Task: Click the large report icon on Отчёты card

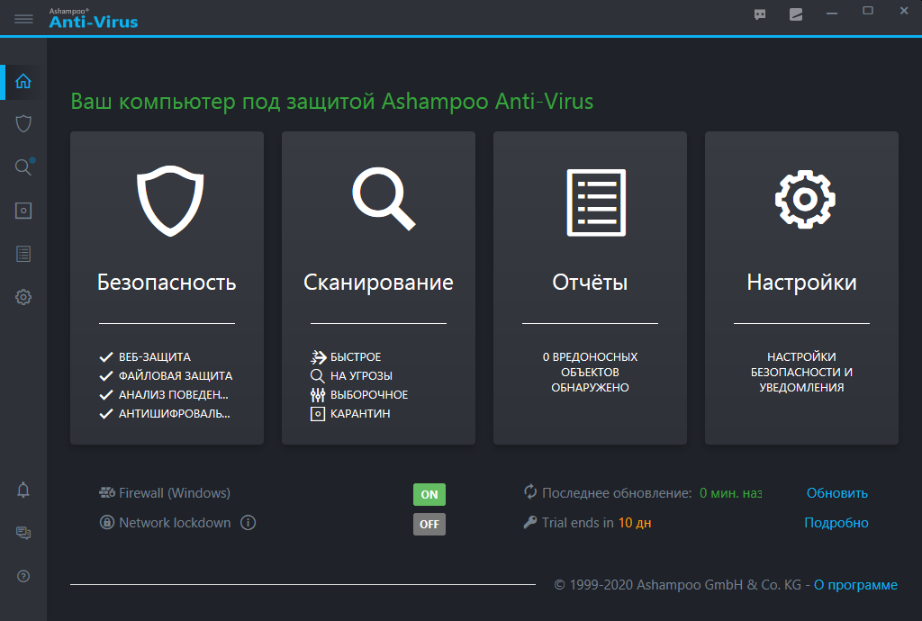Action: pyautogui.click(x=596, y=202)
